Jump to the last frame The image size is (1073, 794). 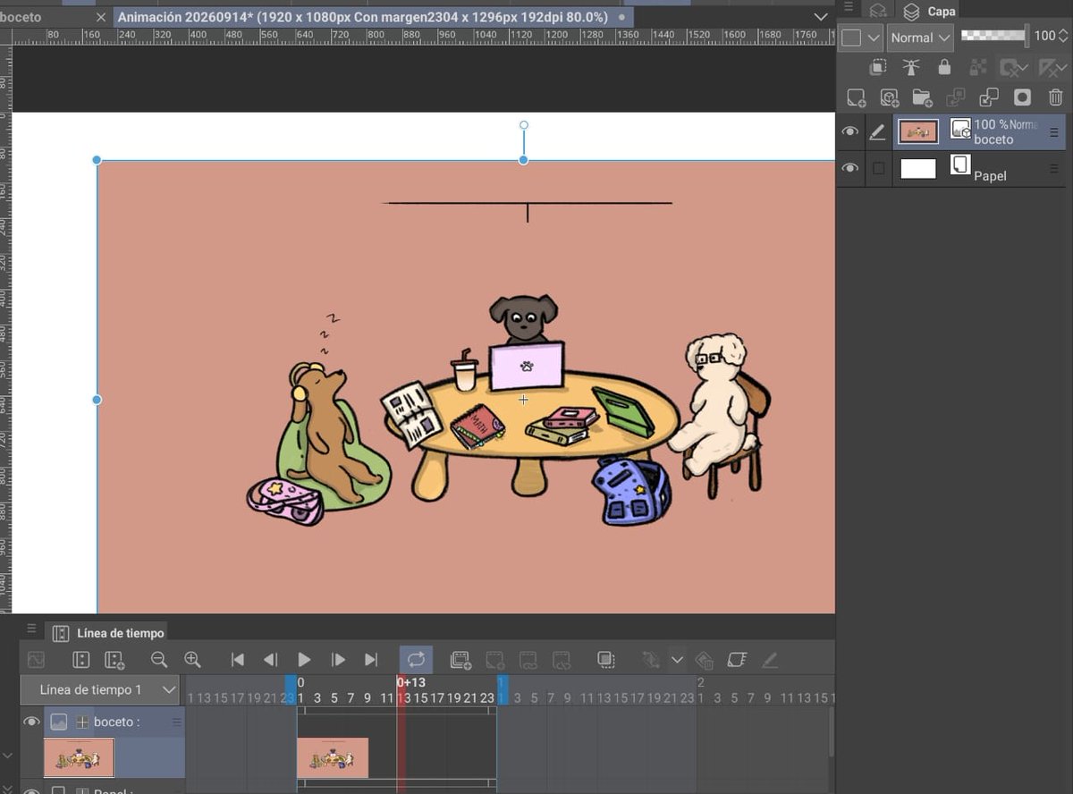[x=371, y=660]
